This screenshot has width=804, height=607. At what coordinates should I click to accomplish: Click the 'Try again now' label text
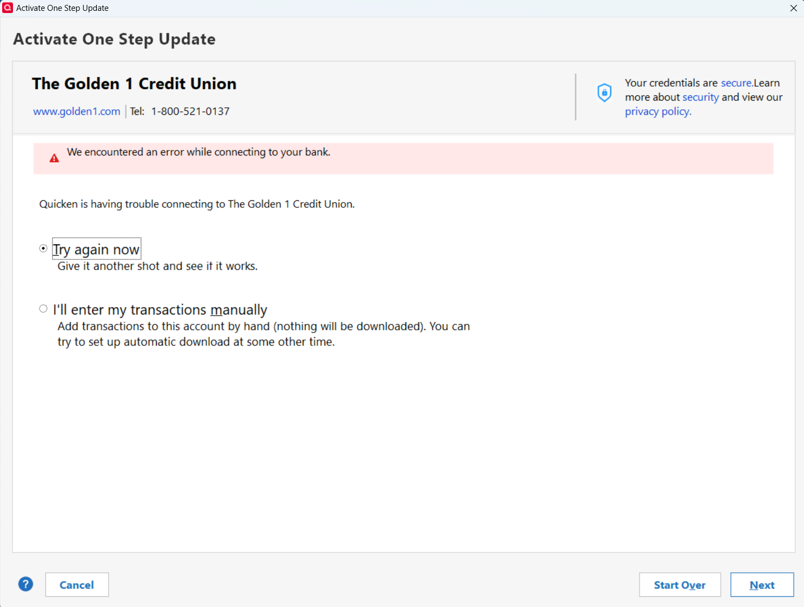[x=96, y=249]
